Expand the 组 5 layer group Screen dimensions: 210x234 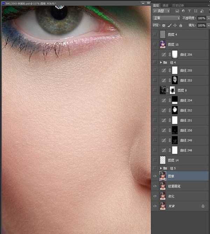click(x=161, y=168)
